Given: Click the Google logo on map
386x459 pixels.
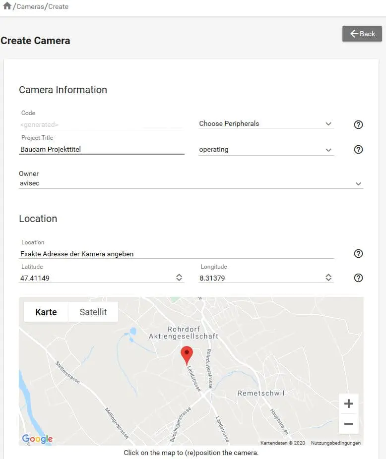Looking at the screenshot, I should pos(37,439).
